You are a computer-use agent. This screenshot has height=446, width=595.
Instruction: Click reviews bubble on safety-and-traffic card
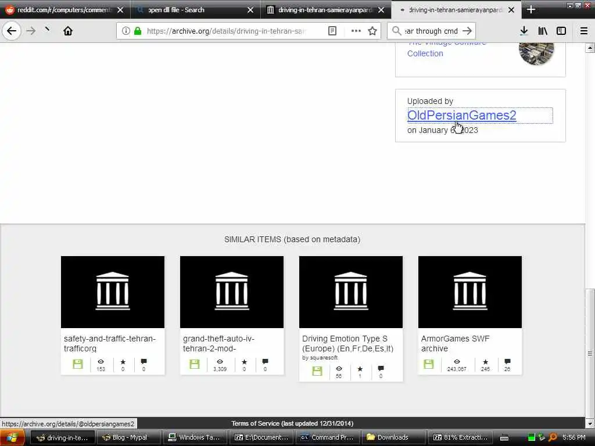[x=144, y=361]
